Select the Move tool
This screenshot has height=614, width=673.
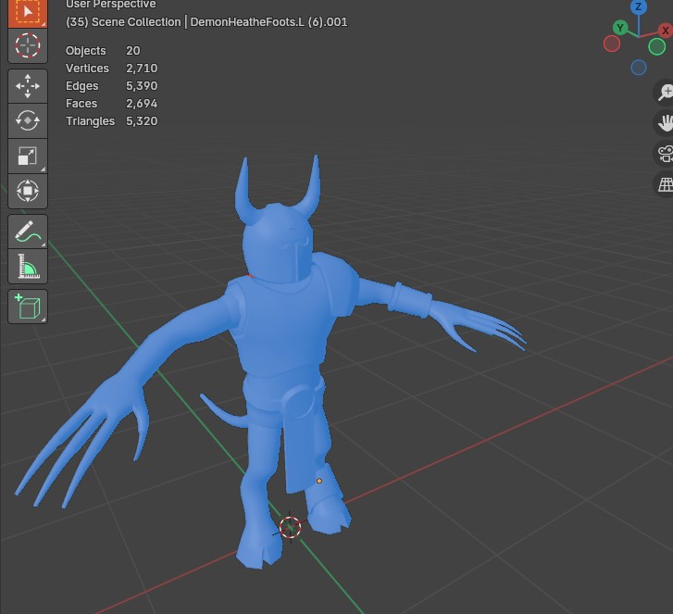click(x=28, y=86)
